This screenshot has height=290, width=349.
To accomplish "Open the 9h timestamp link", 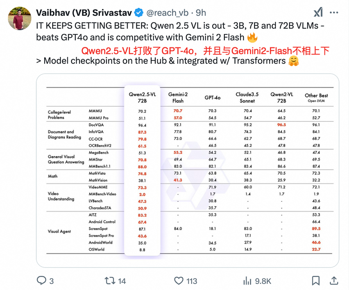I will tap(201, 13).
